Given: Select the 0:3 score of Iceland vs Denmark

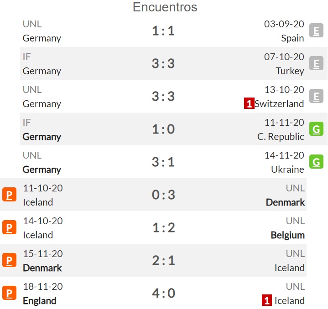Looking at the screenshot, I should pos(163,195).
